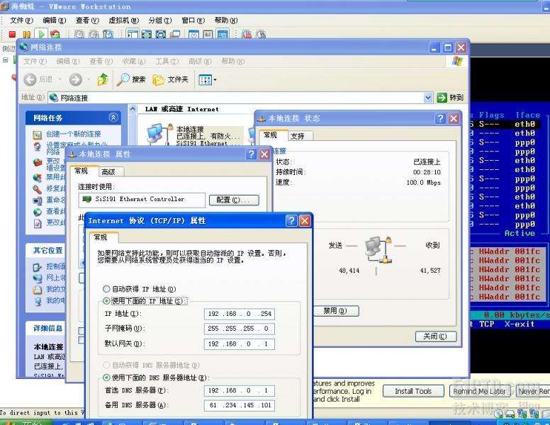Click the 备用 DNS 服务器 field showing 61.234.145.101

coord(240,405)
